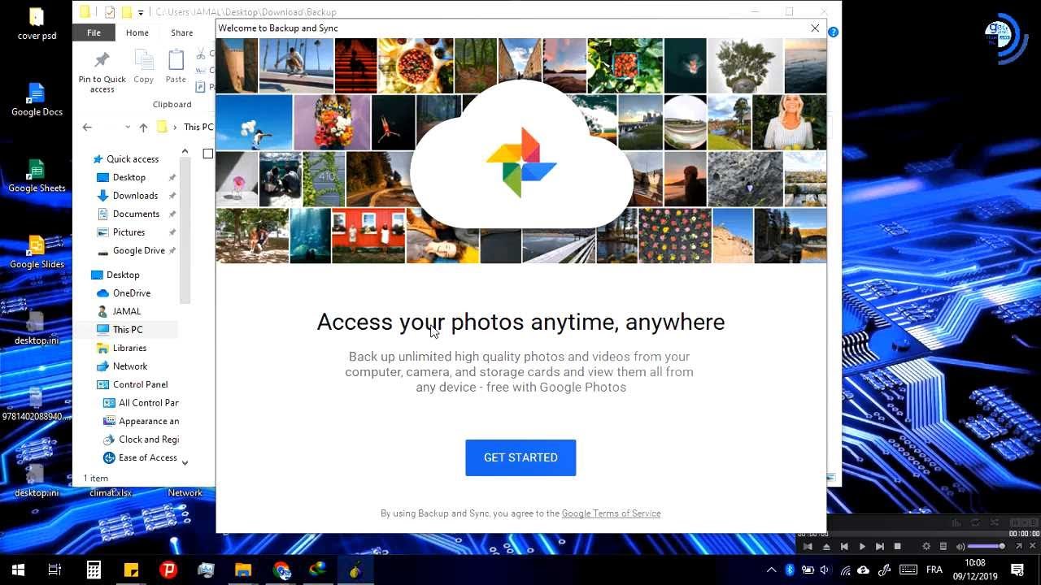The height and width of the screenshot is (585, 1041).
Task: Open the File tab in File Explorer
Action: (x=94, y=32)
